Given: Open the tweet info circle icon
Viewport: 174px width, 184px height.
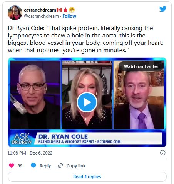Looking at the screenshot, I should [163, 153].
